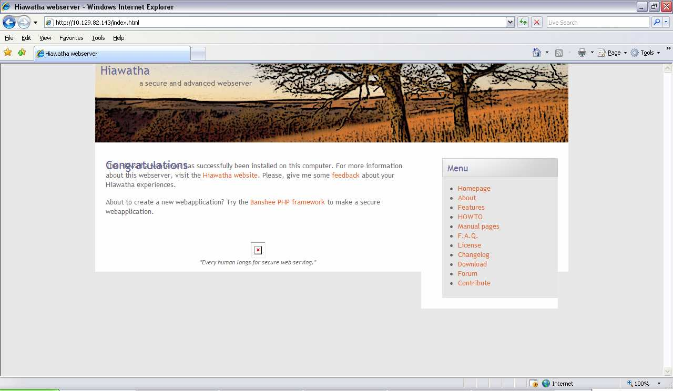Click the Back navigation button
This screenshot has width=673, height=391.
click(9, 22)
